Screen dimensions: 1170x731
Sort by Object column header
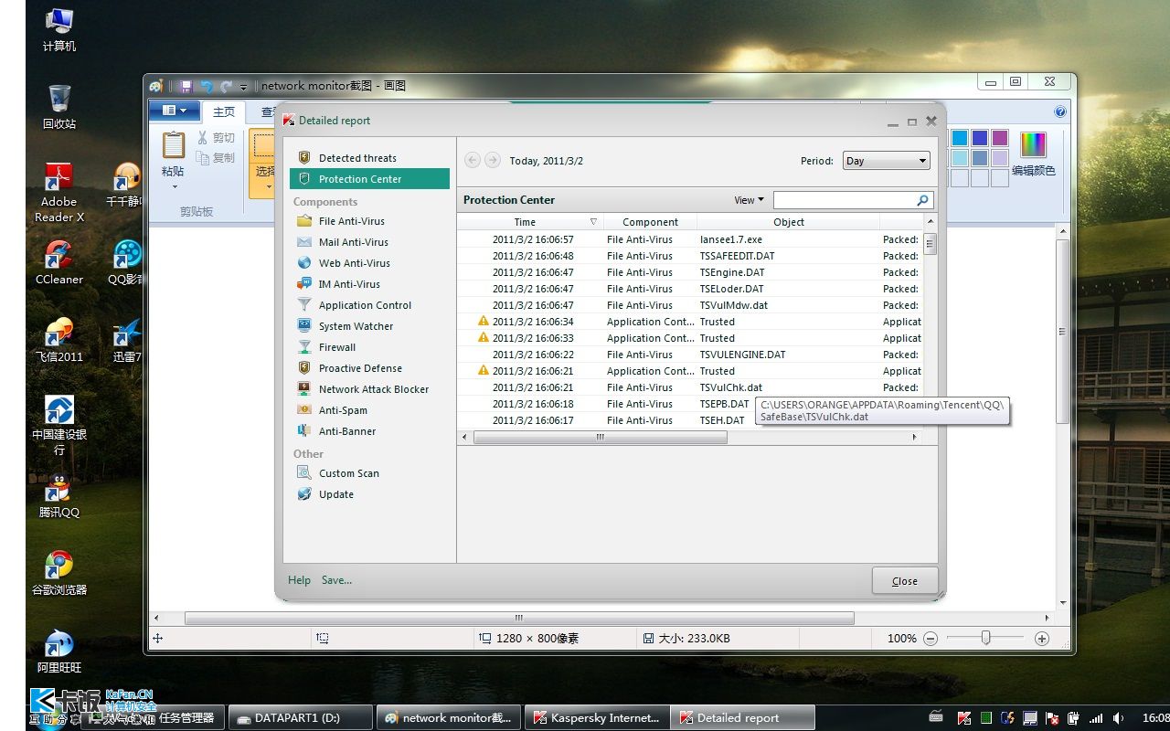pos(789,222)
